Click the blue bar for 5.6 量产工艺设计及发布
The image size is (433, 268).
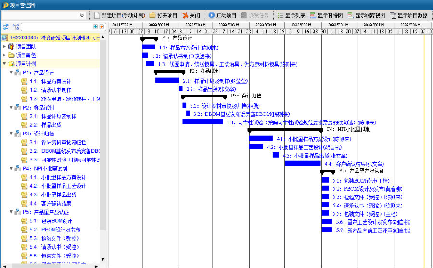[327, 221]
